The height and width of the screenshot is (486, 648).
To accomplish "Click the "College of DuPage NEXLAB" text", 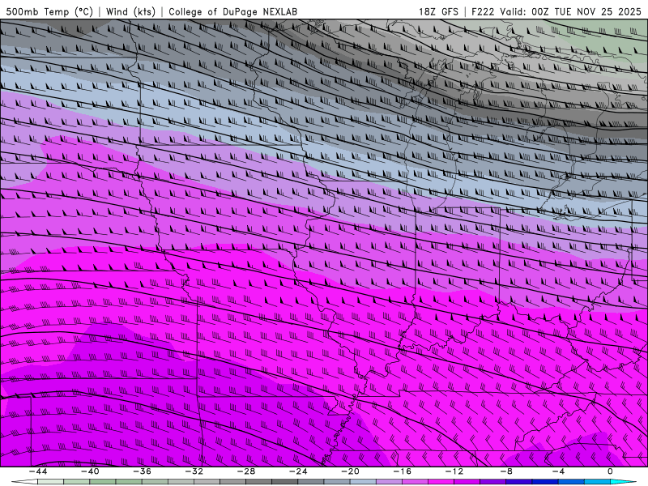I will 232,11.
